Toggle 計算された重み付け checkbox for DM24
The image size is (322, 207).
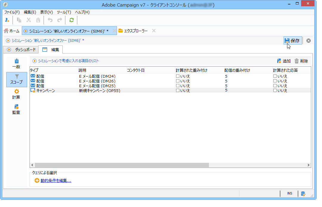(x=178, y=76)
